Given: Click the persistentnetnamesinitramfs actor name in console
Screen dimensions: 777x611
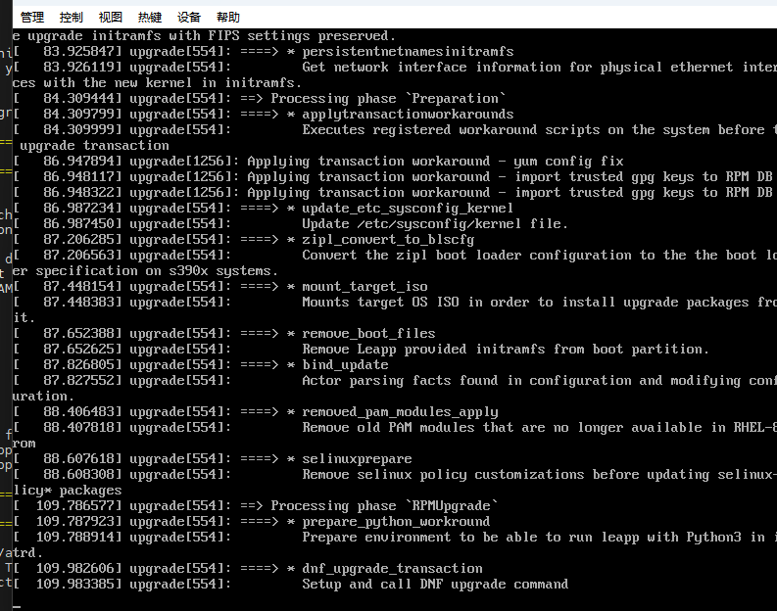Looking at the screenshot, I should coord(408,52).
